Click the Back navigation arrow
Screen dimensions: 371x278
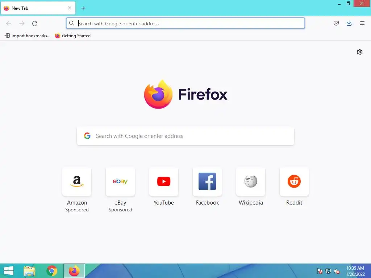click(x=9, y=23)
